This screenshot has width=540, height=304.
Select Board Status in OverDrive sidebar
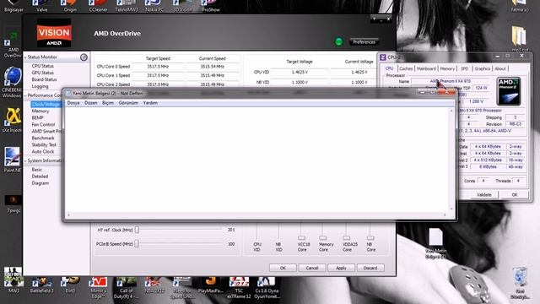point(44,79)
